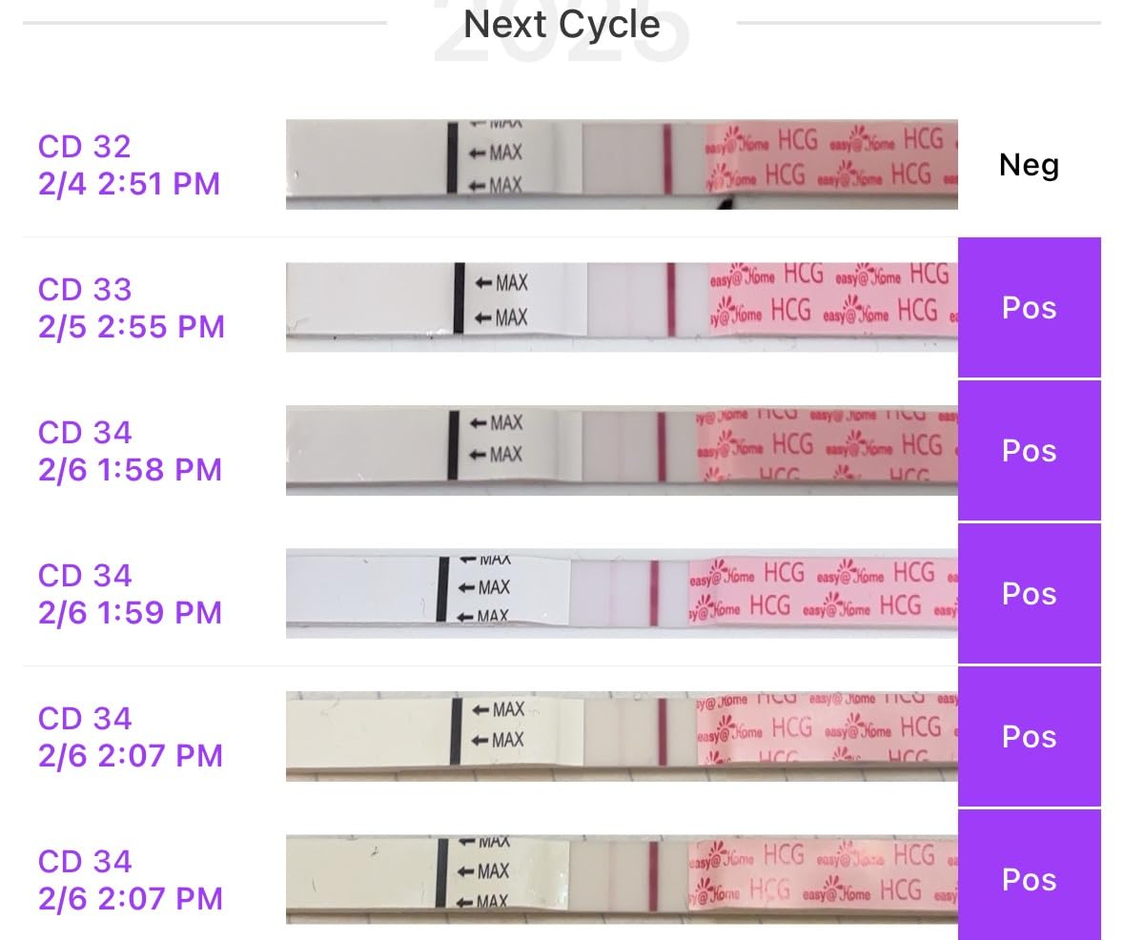Viewport: 1124px width, 940px height.
Task: View the 1:58 PM test strip image
Action: (622, 450)
